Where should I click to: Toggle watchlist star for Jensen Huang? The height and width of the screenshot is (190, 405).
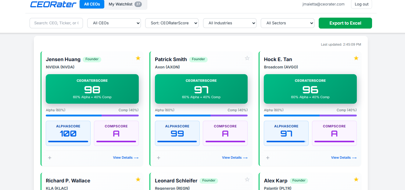tap(138, 58)
